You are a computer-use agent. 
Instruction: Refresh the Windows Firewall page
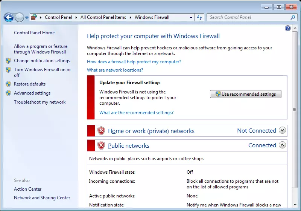click(199, 17)
